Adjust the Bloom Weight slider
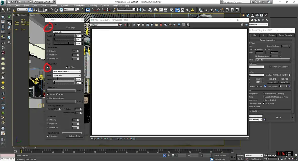This screenshot has width=298, height=161. [x=64, y=36]
